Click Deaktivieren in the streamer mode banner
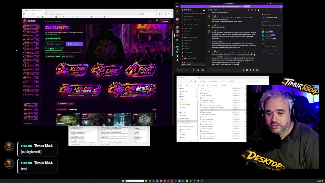 click(247, 6)
